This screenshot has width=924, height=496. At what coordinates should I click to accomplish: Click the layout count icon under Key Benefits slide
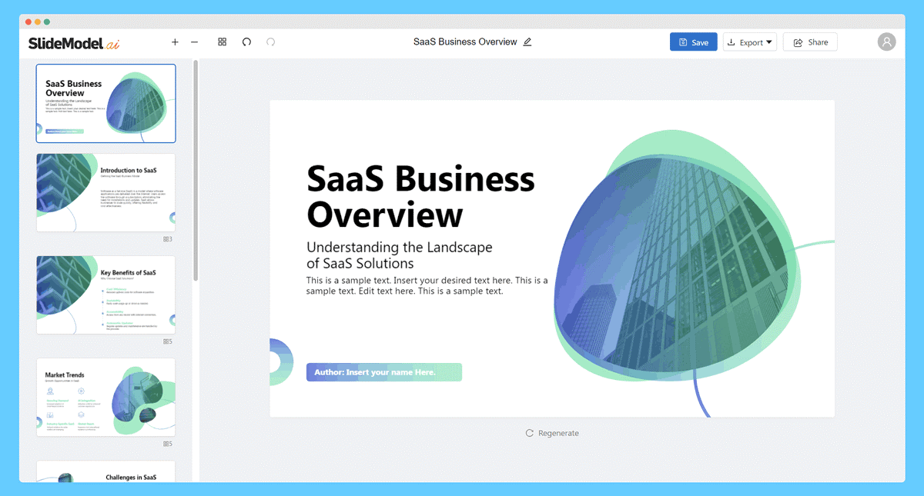(x=168, y=341)
